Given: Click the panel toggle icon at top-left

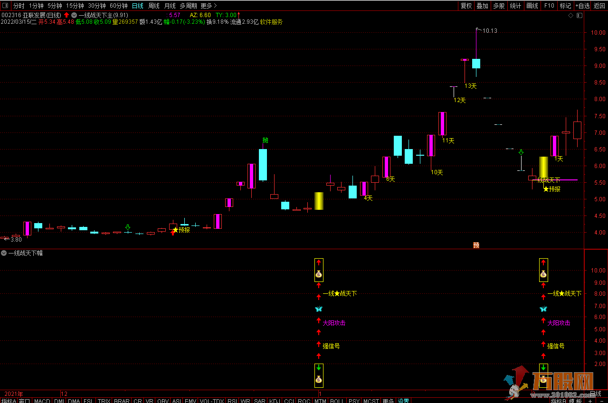Looking at the screenshot, I should pos(5,6).
